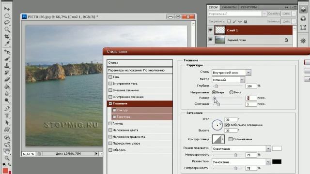
Task: Select the Hand tool
Action: [7, 151]
